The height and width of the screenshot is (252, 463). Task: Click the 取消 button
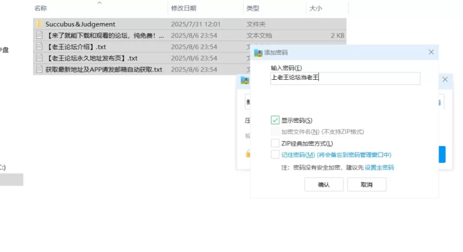click(367, 184)
